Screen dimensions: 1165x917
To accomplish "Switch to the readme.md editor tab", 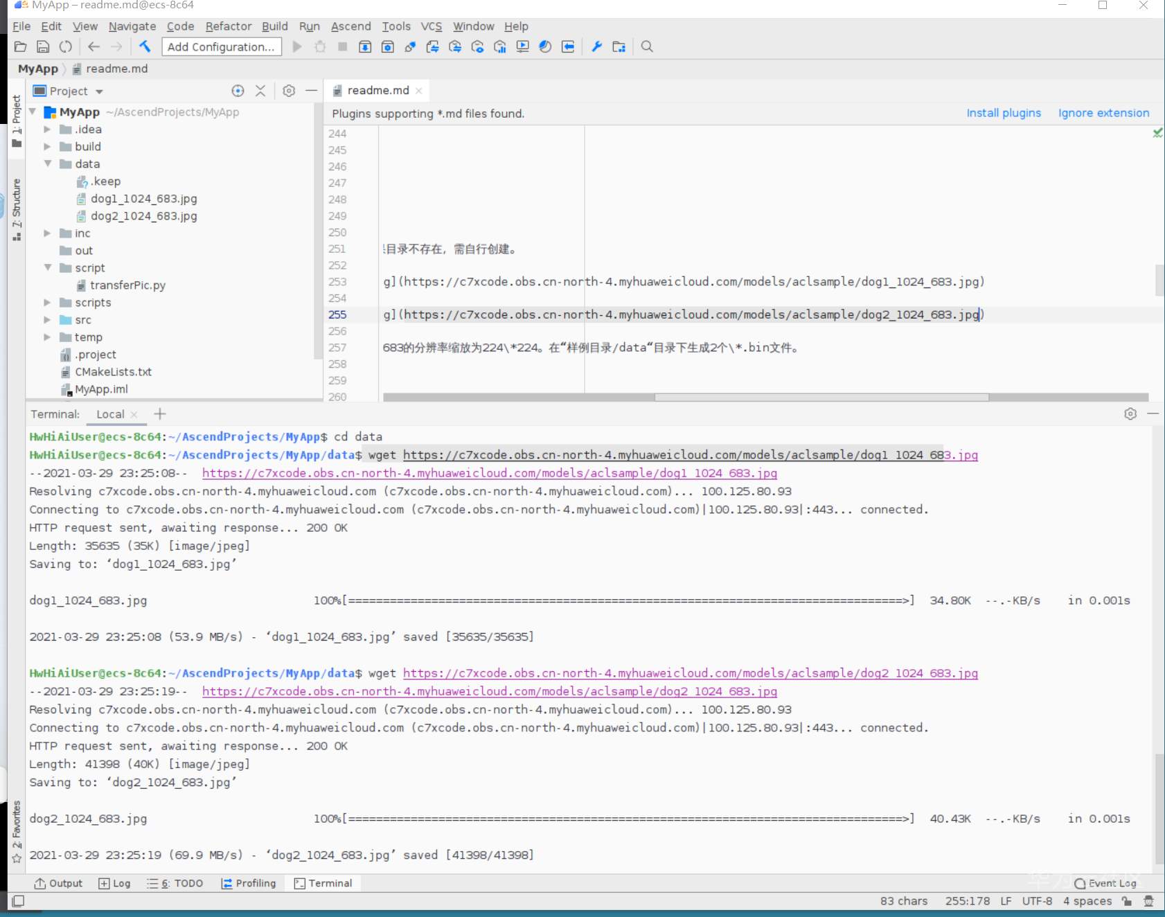I will coord(377,91).
